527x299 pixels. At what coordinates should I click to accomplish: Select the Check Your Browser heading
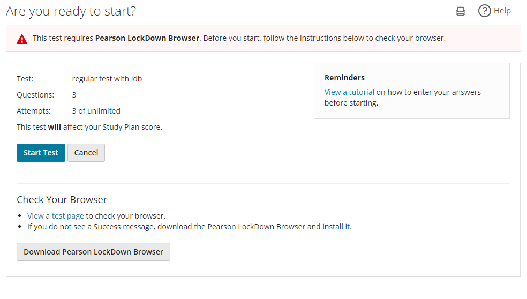coord(62,200)
